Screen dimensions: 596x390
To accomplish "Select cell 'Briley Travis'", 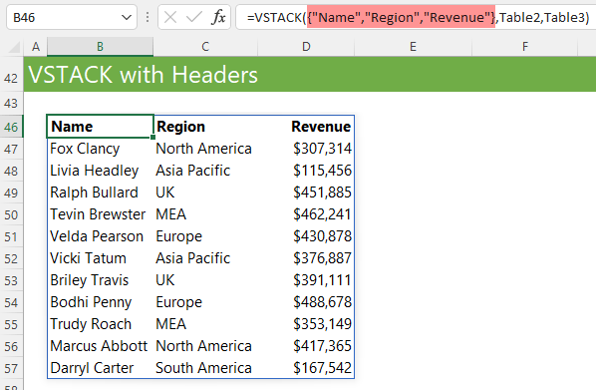I will 100,280.
